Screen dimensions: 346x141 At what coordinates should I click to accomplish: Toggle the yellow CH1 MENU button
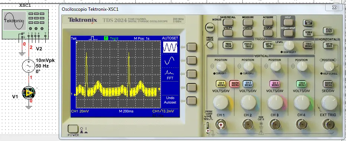(221, 84)
